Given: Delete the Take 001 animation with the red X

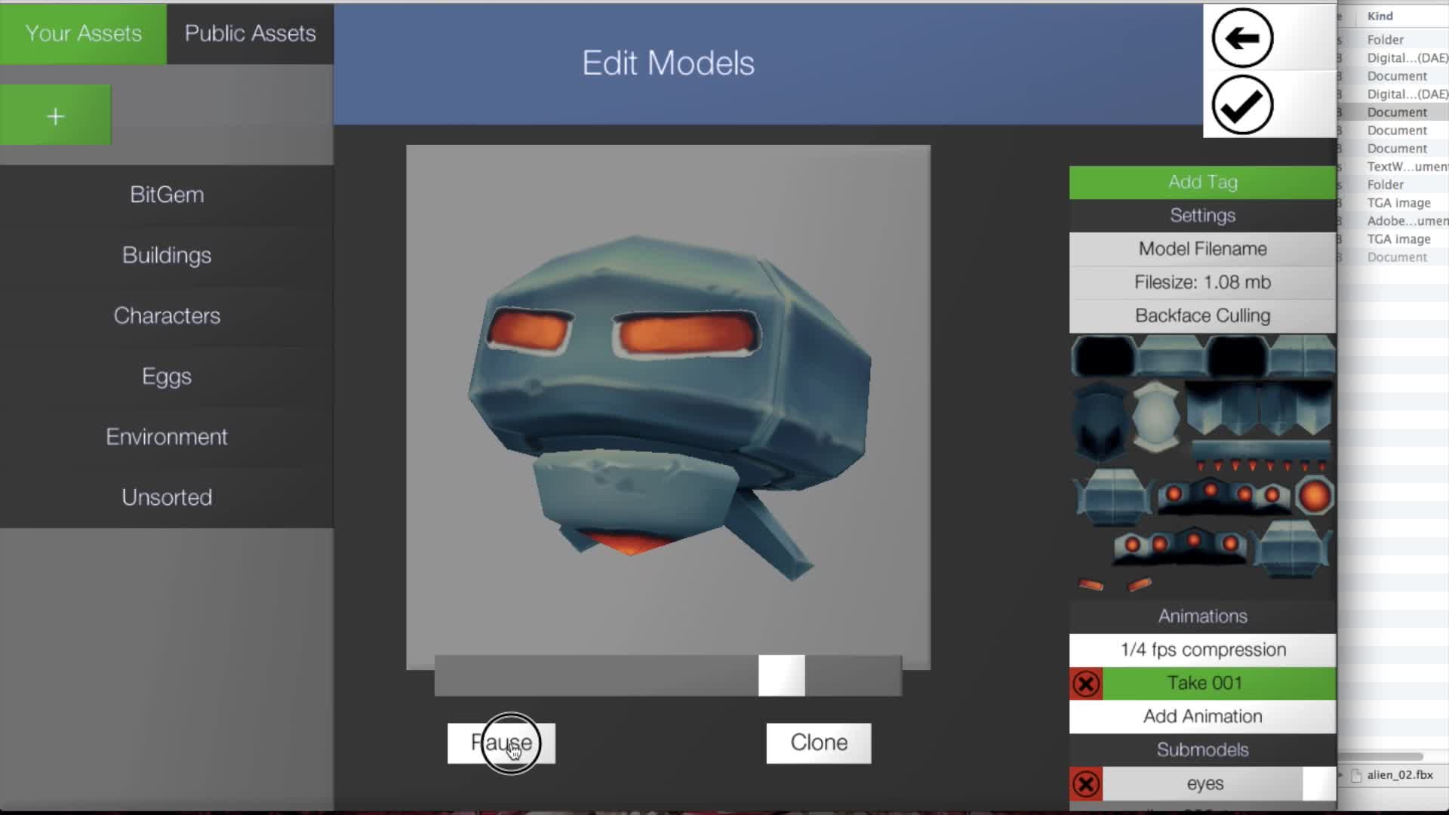Looking at the screenshot, I should click(1086, 684).
